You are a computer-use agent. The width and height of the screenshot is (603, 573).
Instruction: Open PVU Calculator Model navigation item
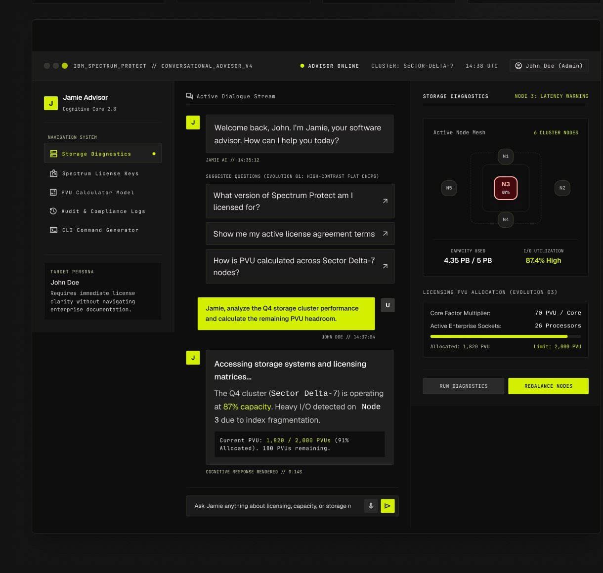(x=103, y=192)
